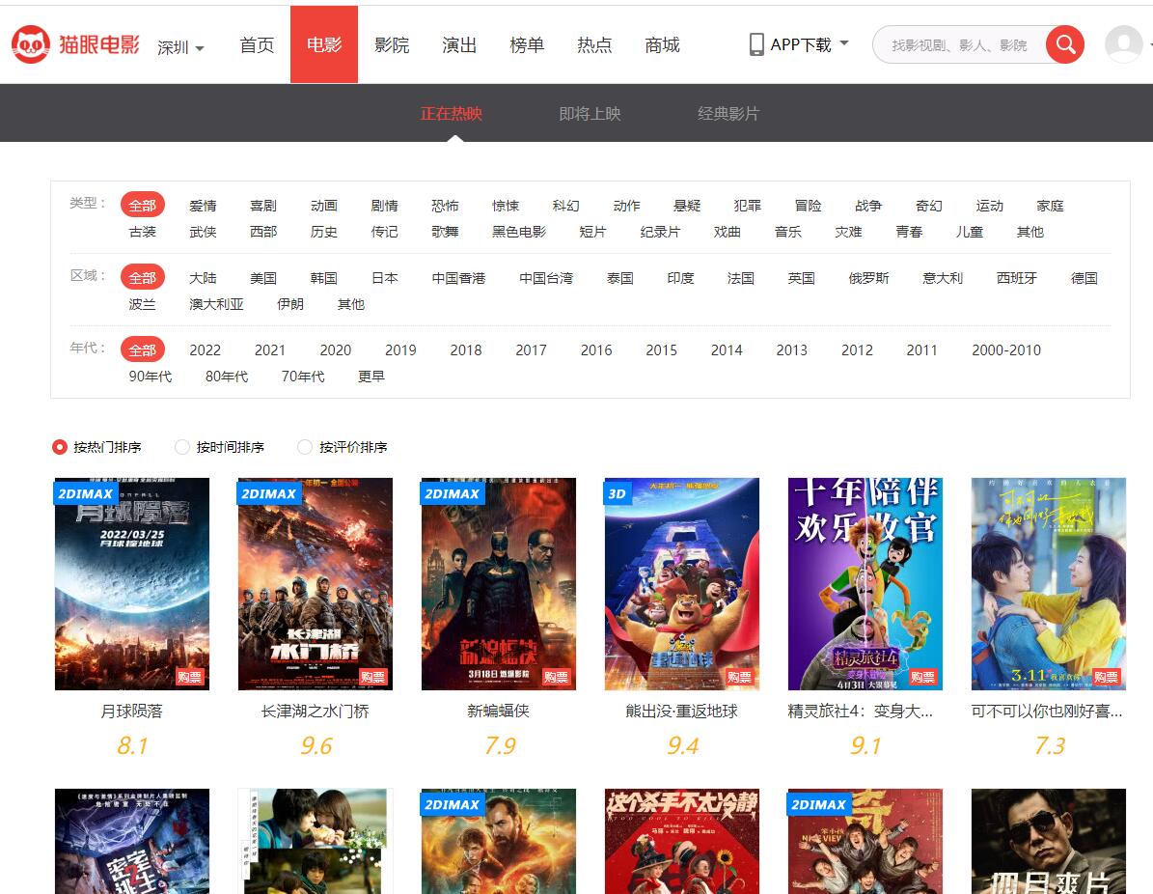Image resolution: width=1153 pixels, height=894 pixels.
Task: Filter year by 2000-2010
Action: 1006,350
